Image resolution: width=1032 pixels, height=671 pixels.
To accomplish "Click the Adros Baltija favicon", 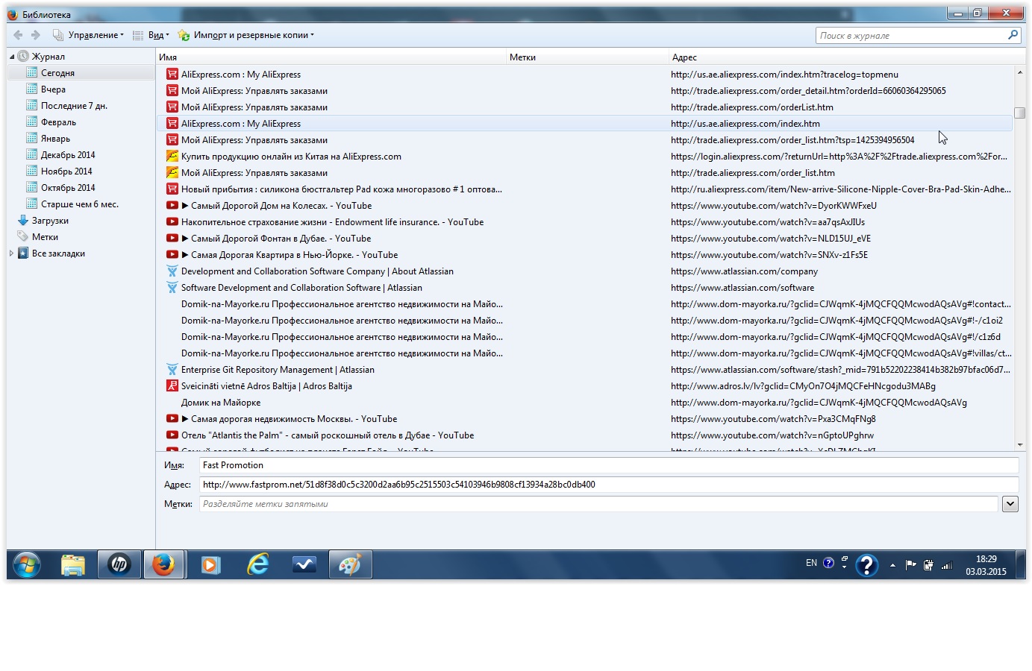I will 172,386.
